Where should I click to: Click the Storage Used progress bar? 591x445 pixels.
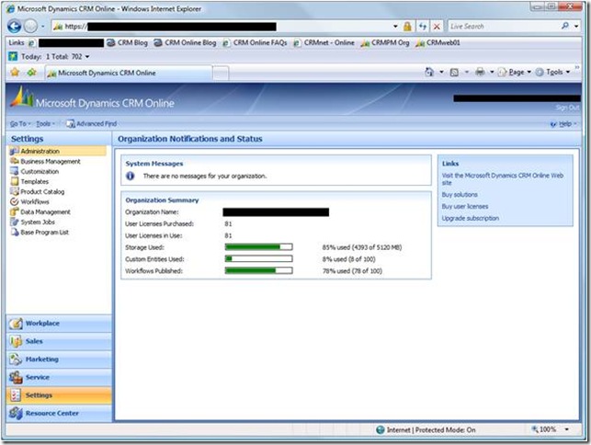coord(258,247)
